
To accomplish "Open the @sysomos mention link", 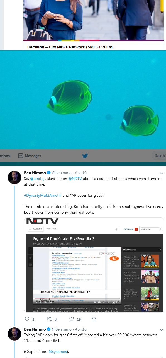I will pos(58,352).
